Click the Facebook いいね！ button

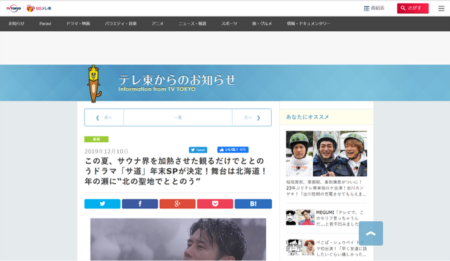pos(233,149)
